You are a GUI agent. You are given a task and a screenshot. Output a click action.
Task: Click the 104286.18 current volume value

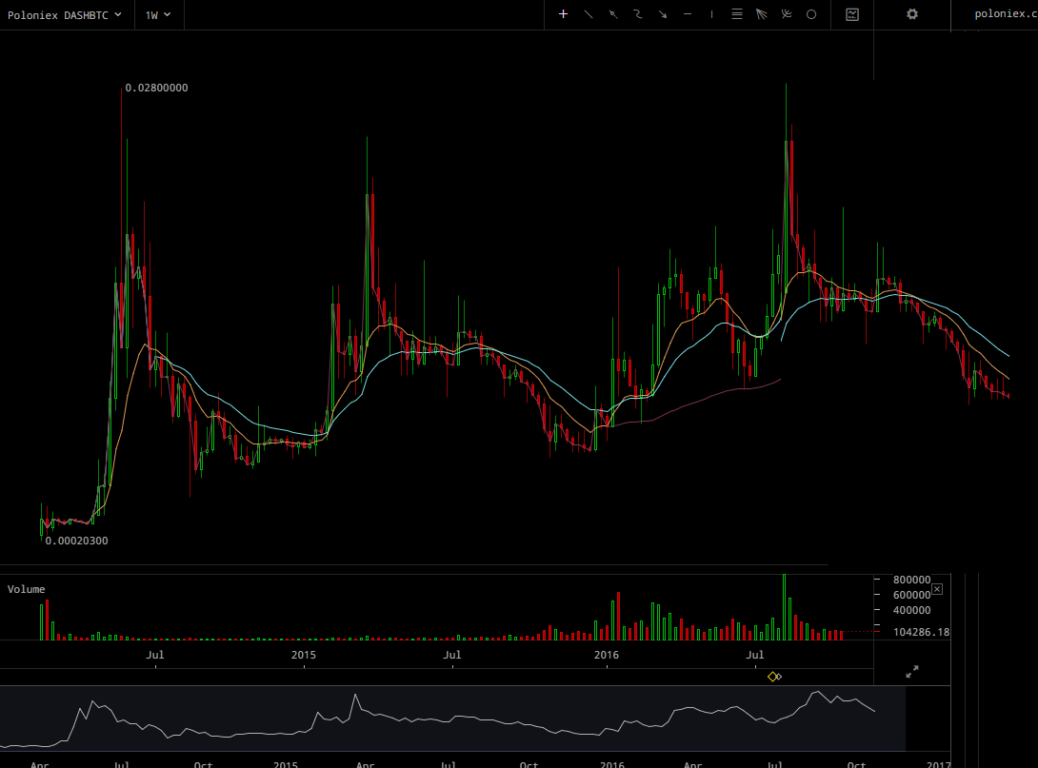pyautogui.click(x=921, y=632)
